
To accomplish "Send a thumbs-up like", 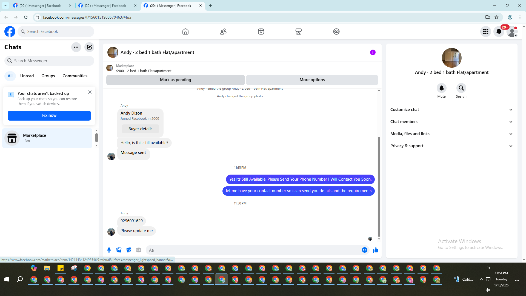I will (x=375, y=250).
